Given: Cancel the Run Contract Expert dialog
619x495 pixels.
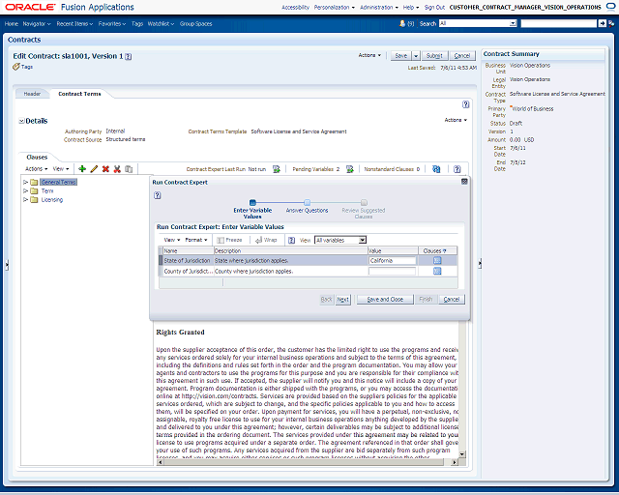Looking at the screenshot, I should click(452, 300).
